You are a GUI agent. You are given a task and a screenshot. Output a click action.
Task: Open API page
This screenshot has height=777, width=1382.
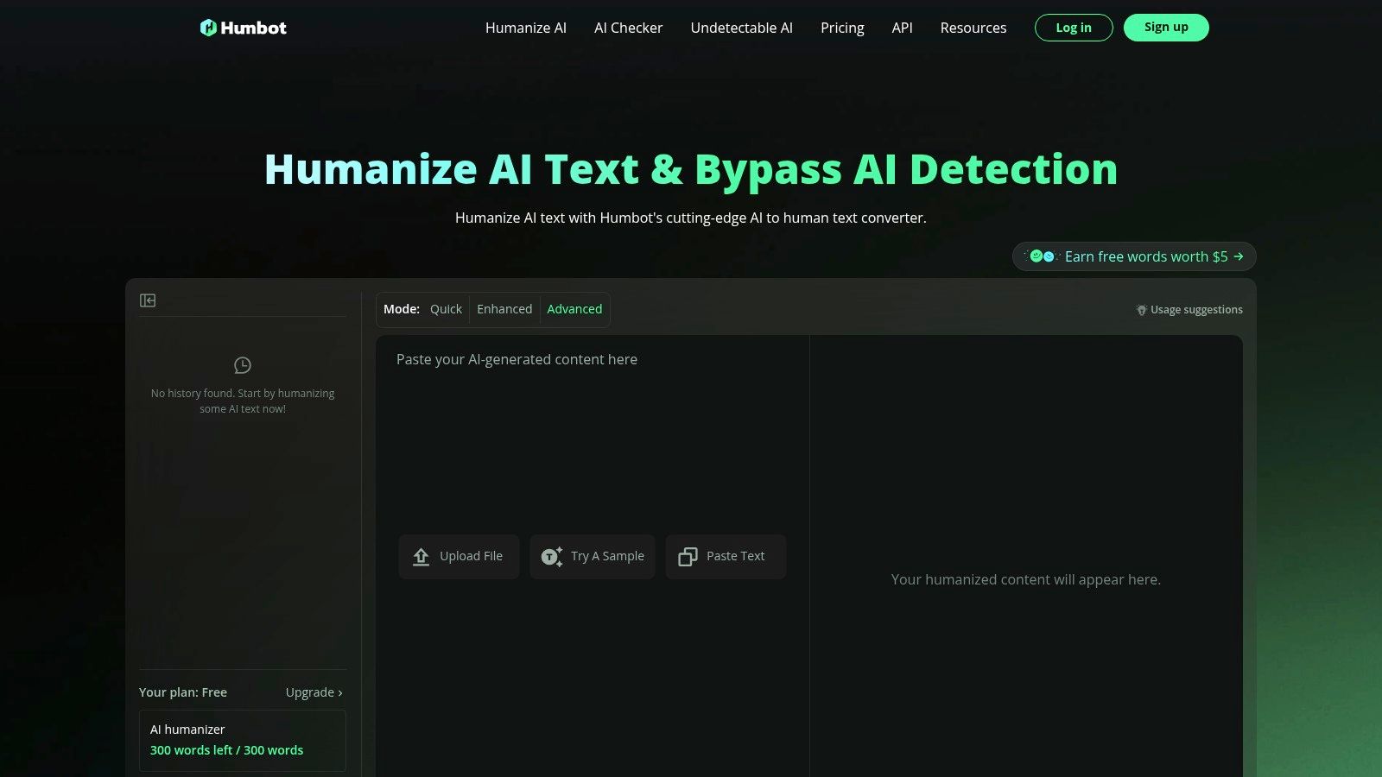(x=903, y=28)
